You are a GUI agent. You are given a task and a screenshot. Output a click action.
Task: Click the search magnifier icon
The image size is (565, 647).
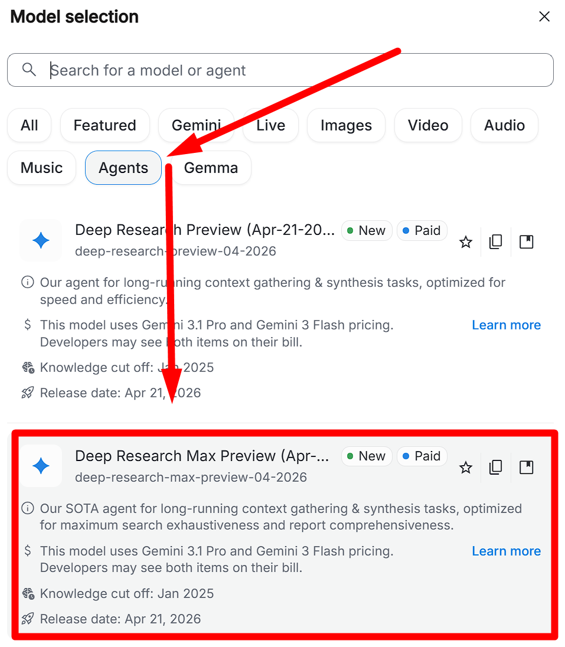29,70
